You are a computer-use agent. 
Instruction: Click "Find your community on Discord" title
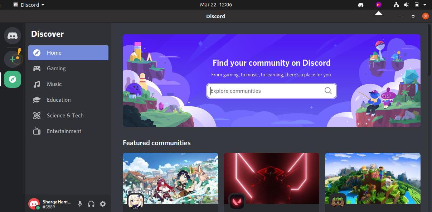[272, 63]
